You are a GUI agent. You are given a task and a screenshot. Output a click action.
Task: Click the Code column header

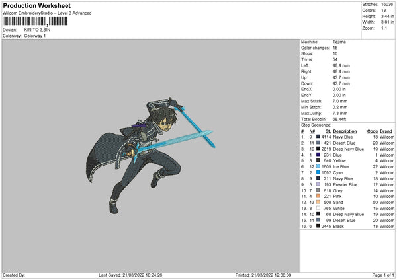373,131
